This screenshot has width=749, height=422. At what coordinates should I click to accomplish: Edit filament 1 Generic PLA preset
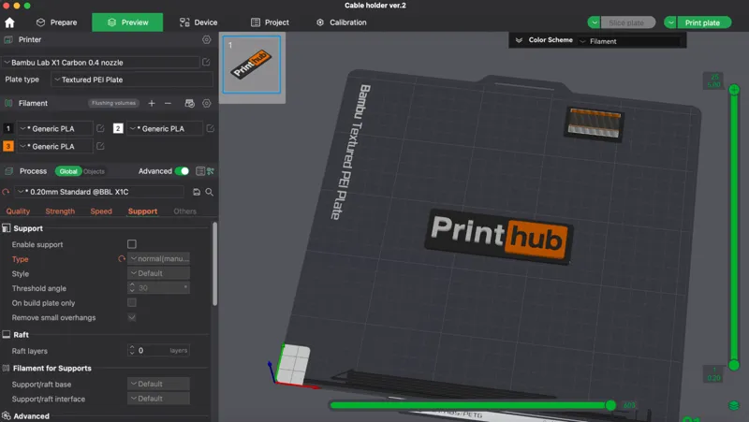pyautogui.click(x=100, y=128)
